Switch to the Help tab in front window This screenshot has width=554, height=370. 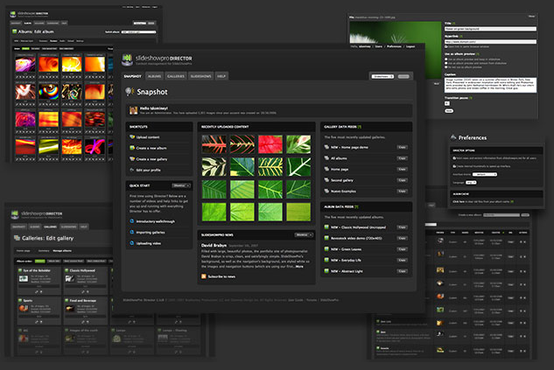coord(221,76)
